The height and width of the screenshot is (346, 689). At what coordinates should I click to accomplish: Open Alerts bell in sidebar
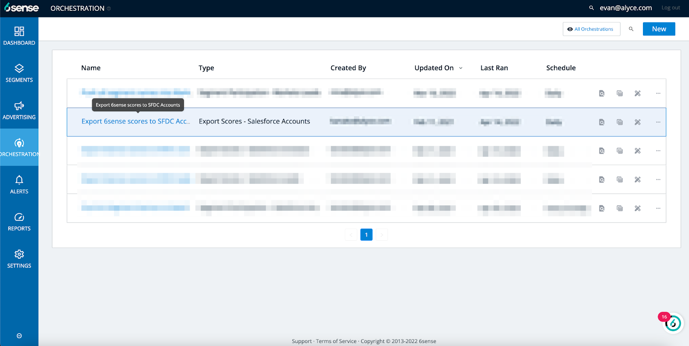(19, 185)
